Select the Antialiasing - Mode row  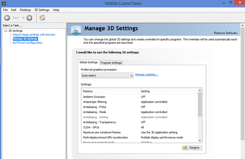tap(139, 112)
